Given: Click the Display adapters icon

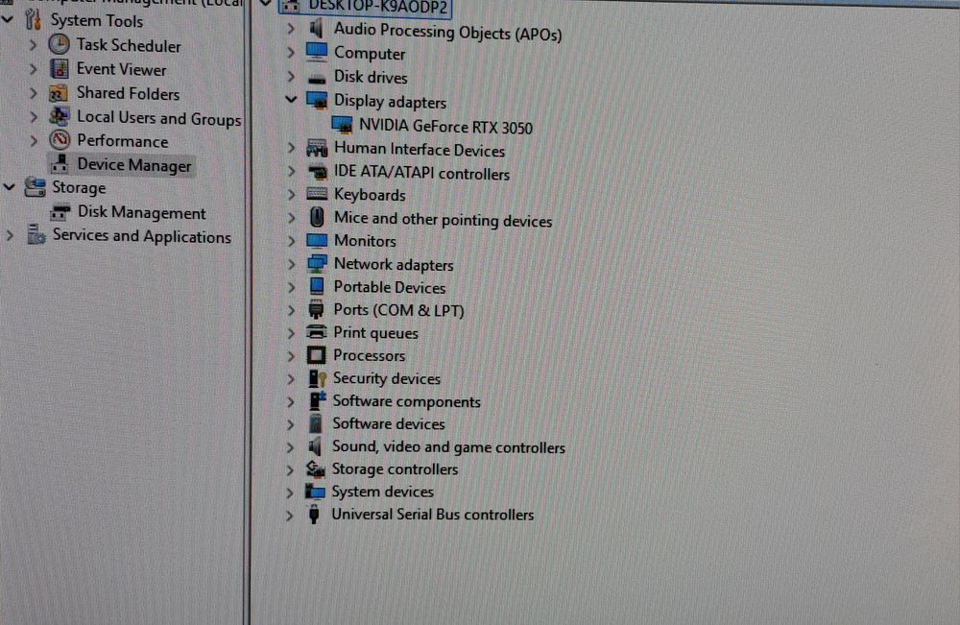Looking at the screenshot, I should pyautogui.click(x=317, y=101).
